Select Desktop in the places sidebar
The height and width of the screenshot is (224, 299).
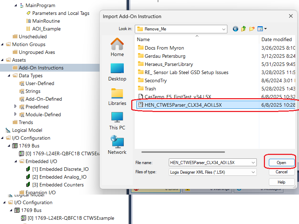click(x=117, y=72)
